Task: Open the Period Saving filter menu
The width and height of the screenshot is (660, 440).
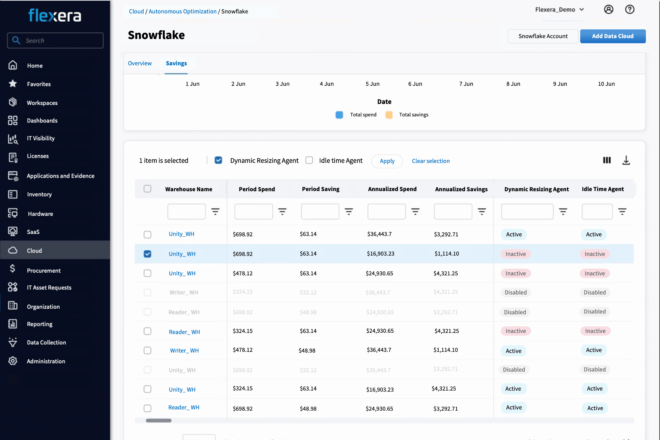Action: pyautogui.click(x=349, y=211)
